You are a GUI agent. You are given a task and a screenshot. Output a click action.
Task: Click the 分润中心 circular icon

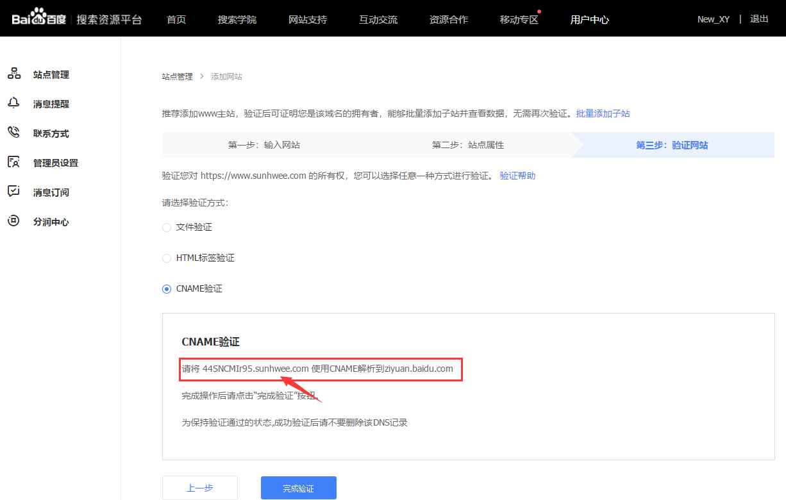click(x=13, y=221)
